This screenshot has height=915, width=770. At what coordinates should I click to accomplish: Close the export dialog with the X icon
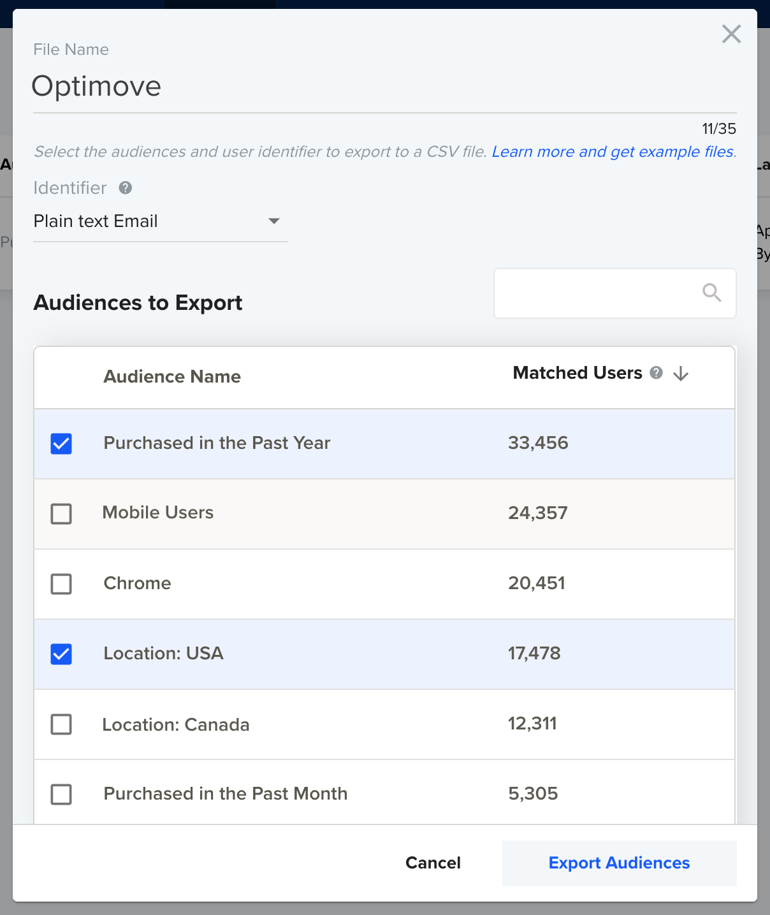pos(731,34)
